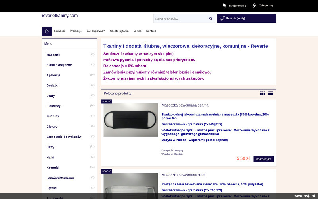Select Siatki elastyczne category
This screenshot has height=199, width=318.
tap(59, 65)
